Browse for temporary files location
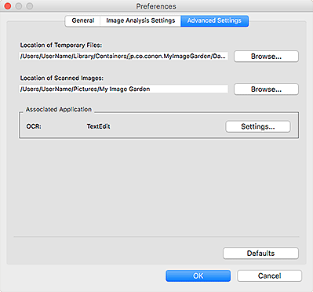The width and height of the screenshot is (313, 292). point(266,57)
